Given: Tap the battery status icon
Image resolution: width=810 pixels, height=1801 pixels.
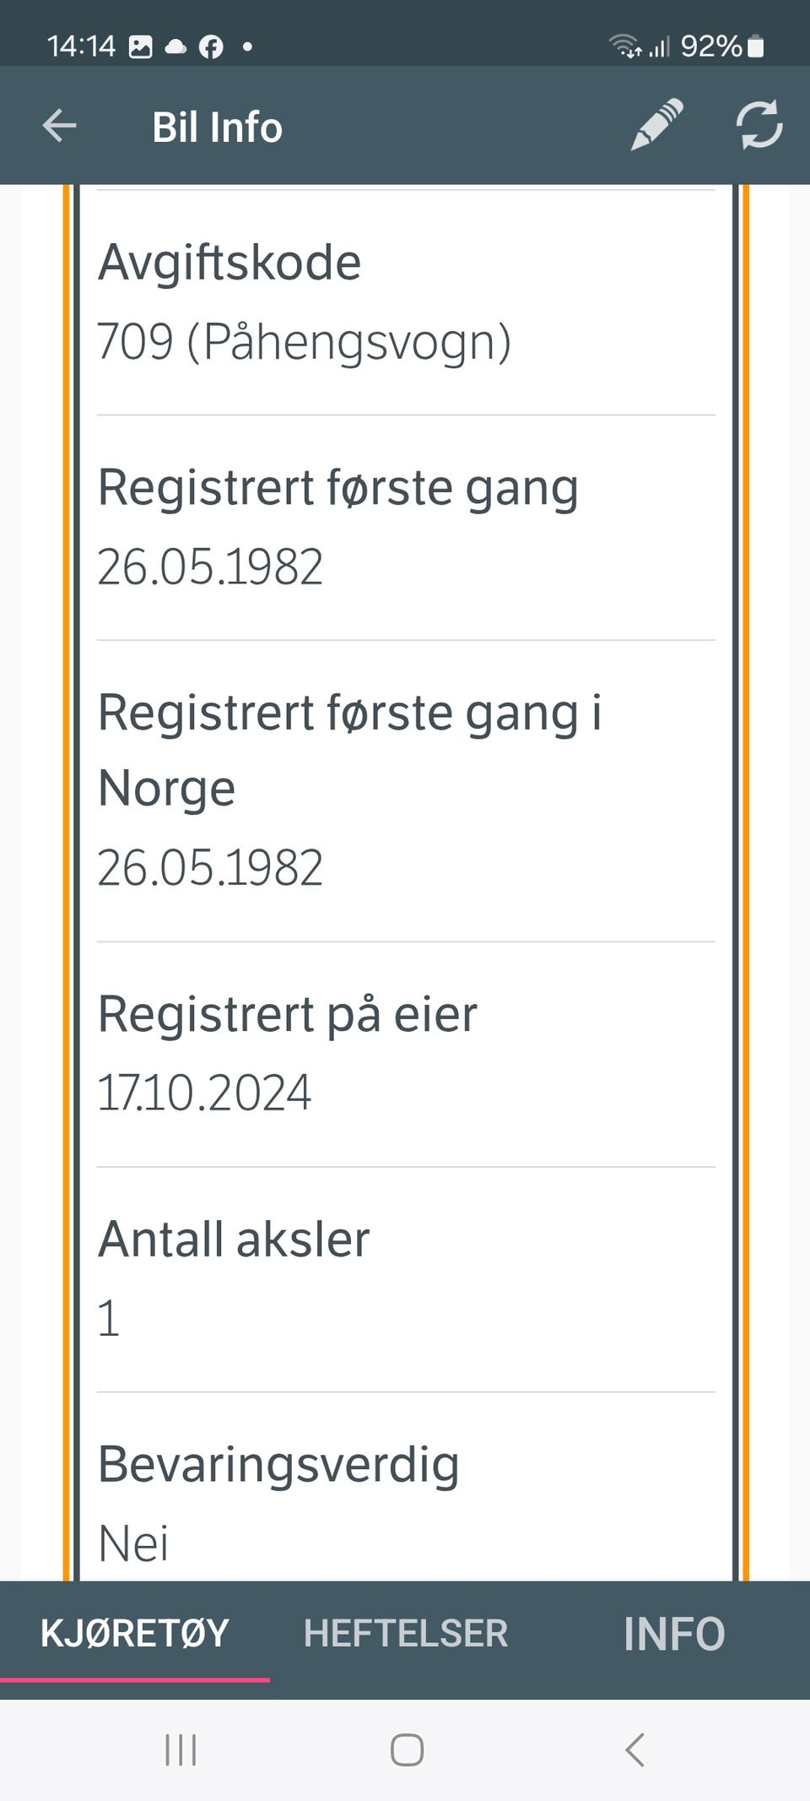Looking at the screenshot, I should coord(756,46).
